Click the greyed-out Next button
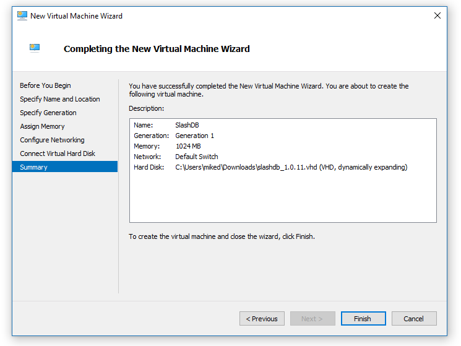Screen dimensions: 461x346 point(312,319)
